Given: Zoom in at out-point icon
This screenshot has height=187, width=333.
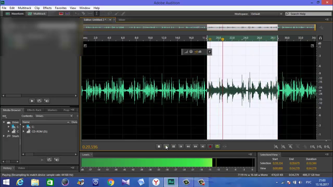Looking at the screenshot, I should tap(320, 147).
